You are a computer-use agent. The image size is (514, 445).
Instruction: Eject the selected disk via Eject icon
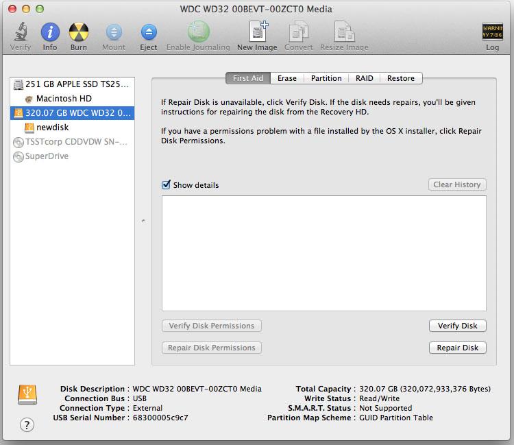tap(149, 32)
